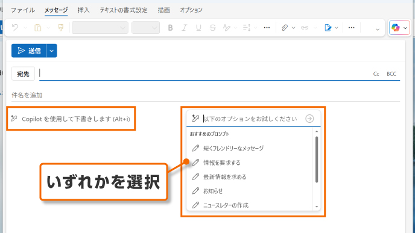Open the テキストの書式設定 tab

click(x=124, y=10)
